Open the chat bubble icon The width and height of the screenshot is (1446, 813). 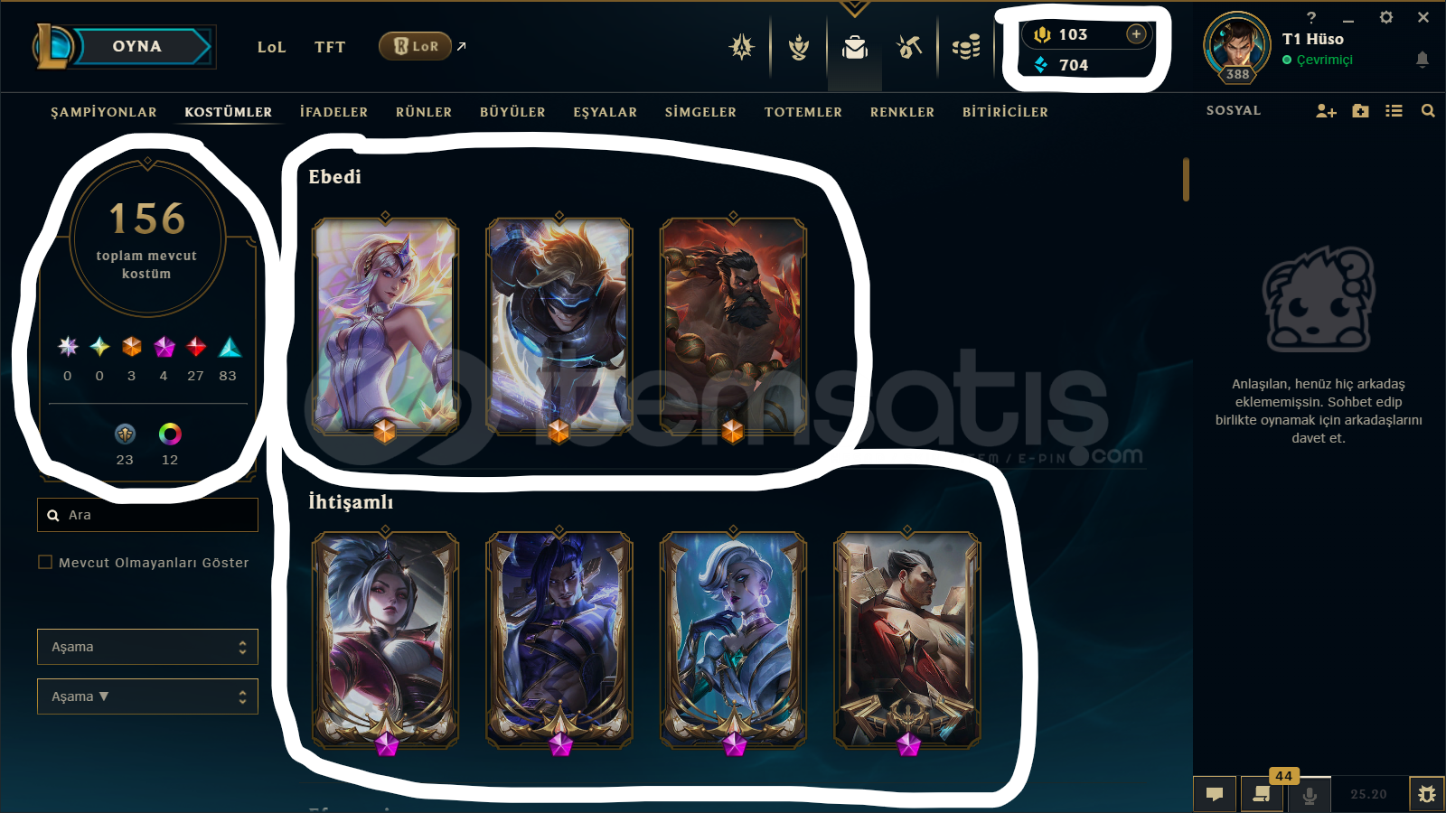tap(1215, 794)
